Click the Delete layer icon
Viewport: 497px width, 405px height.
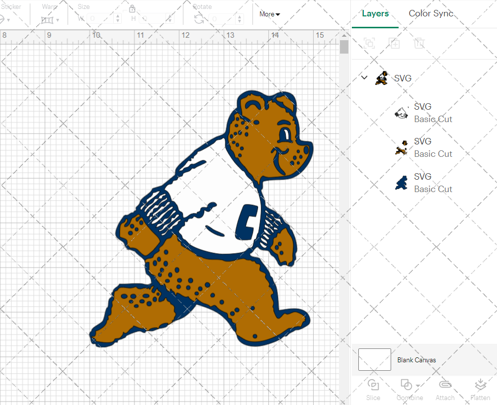click(x=419, y=43)
